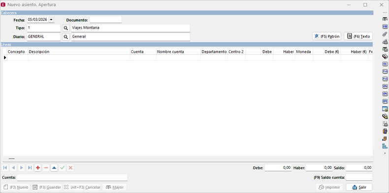The image size is (389, 193).
Task: Click magnifier lookup next to Diario field
Action: pyautogui.click(x=66, y=37)
